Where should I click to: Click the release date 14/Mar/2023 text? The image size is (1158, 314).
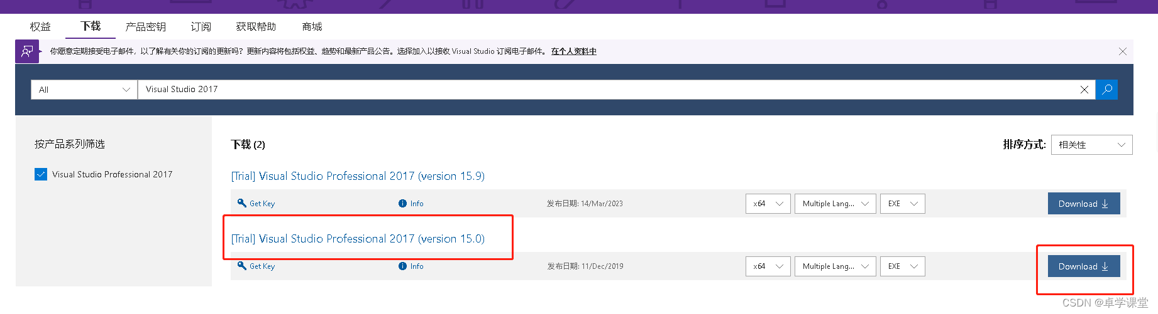pos(602,204)
